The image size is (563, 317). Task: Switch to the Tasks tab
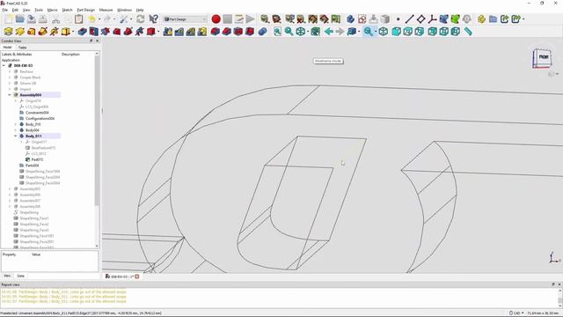click(x=22, y=48)
